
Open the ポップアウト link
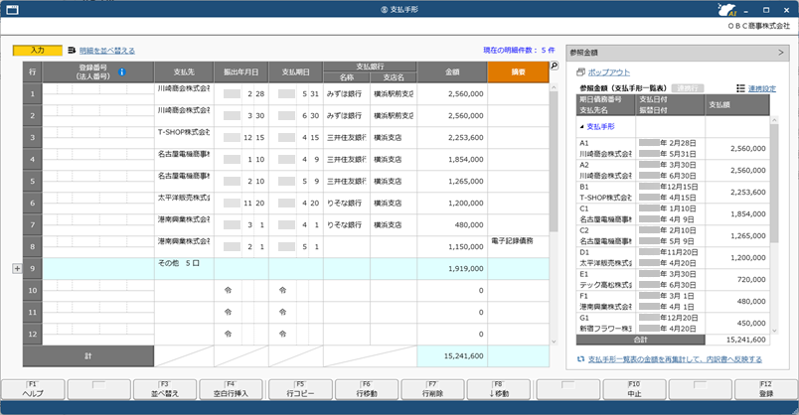point(609,72)
